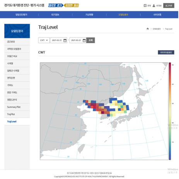Click the 조회 search button

[90, 40]
